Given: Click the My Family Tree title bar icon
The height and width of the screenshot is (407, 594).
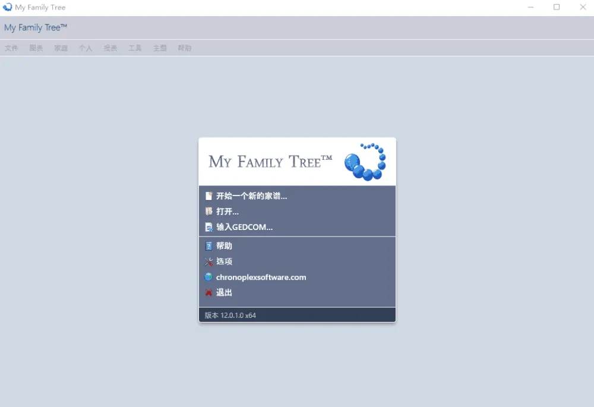Looking at the screenshot, I should point(7,7).
